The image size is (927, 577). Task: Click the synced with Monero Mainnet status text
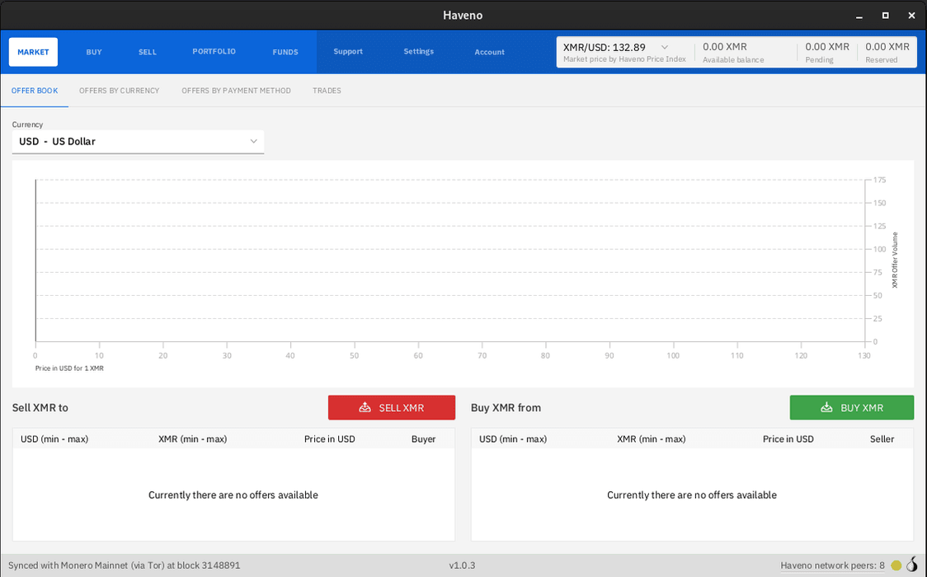click(125, 565)
